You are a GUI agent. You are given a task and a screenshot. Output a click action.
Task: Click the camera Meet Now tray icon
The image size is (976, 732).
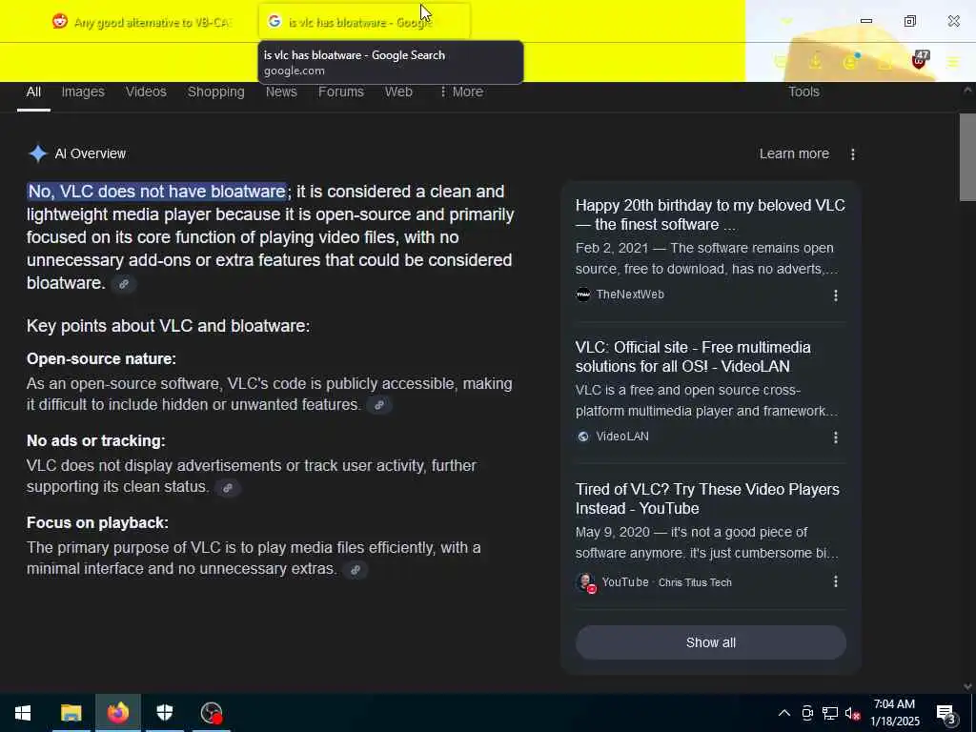pyautogui.click(x=806, y=713)
